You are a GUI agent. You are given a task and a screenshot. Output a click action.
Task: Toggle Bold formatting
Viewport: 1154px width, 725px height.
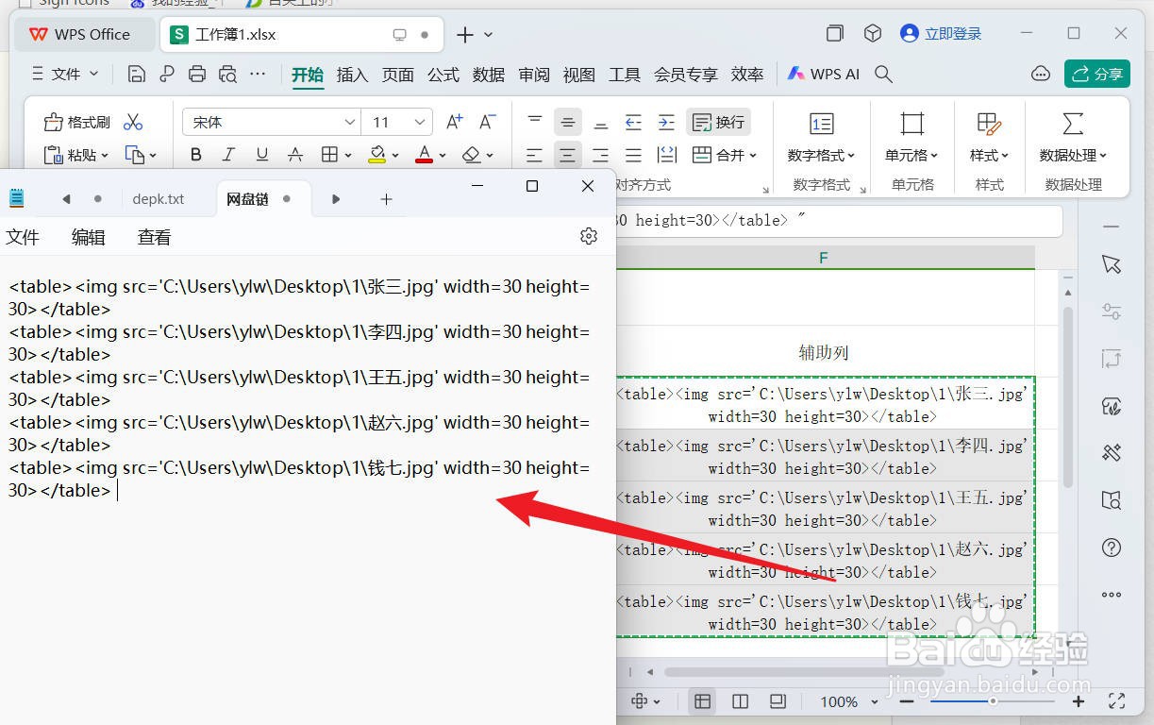coord(196,155)
